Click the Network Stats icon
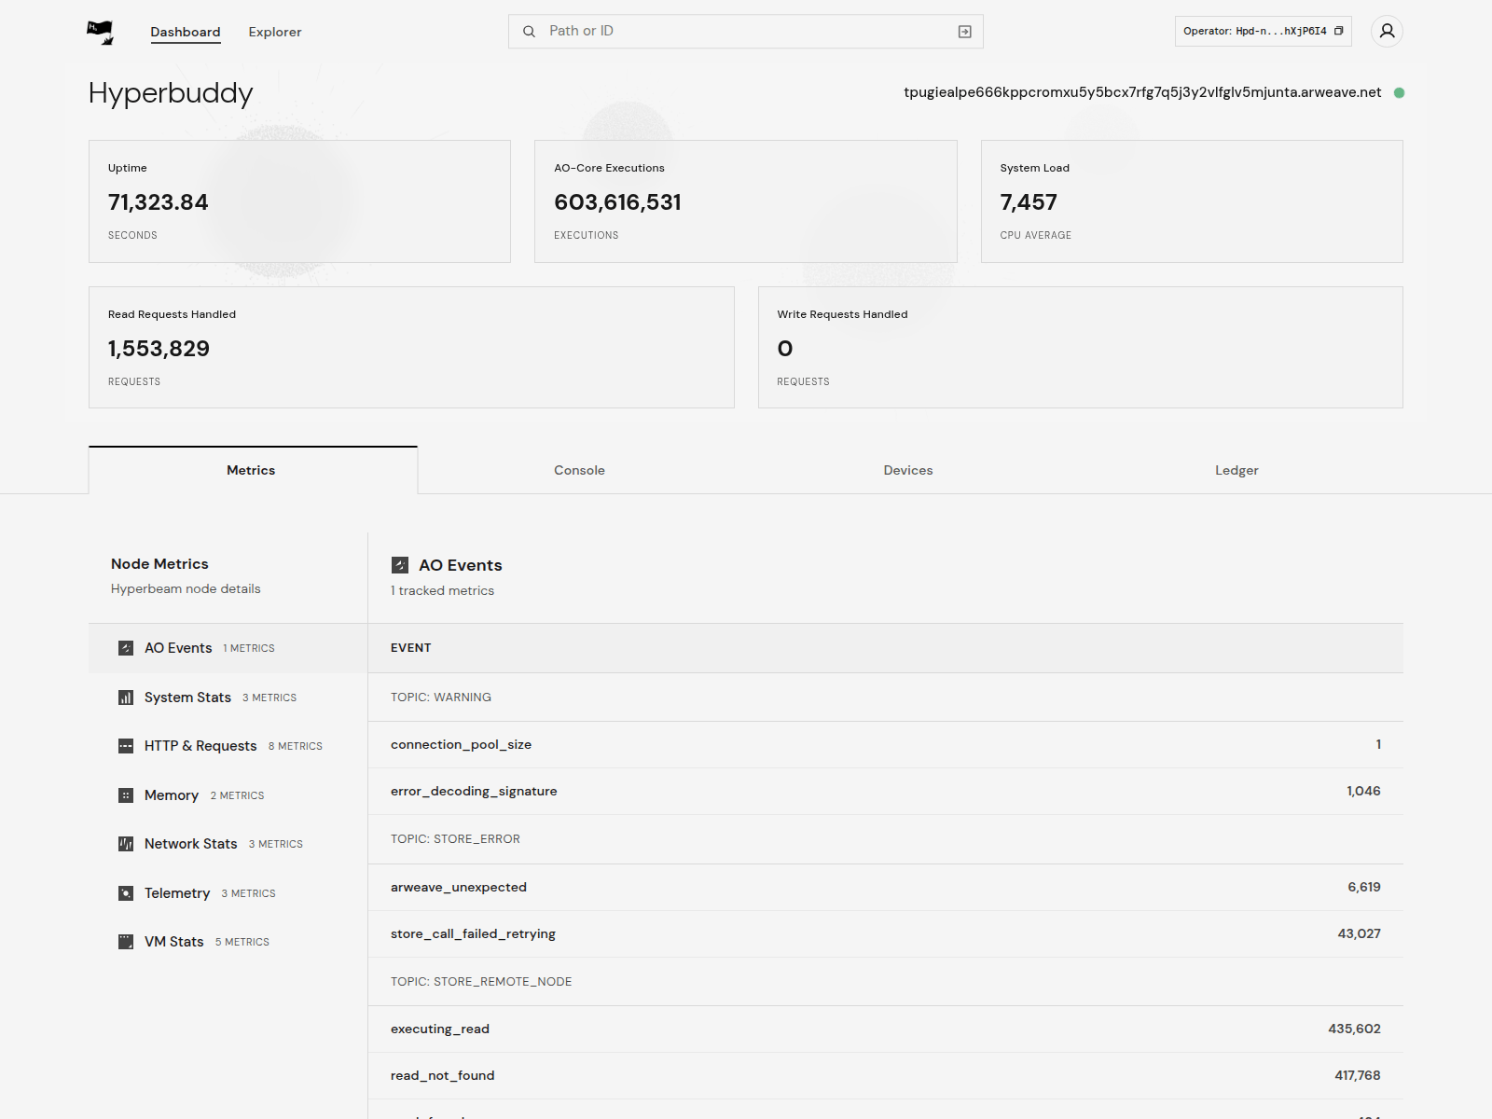This screenshot has width=1492, height=1119. coord(126,844)
